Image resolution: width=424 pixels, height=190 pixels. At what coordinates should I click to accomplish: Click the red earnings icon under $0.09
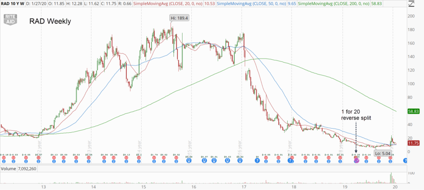pos(63,157)
